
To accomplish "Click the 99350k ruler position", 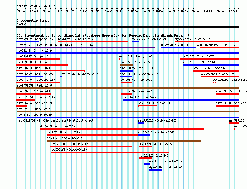I will coord(46,11).
